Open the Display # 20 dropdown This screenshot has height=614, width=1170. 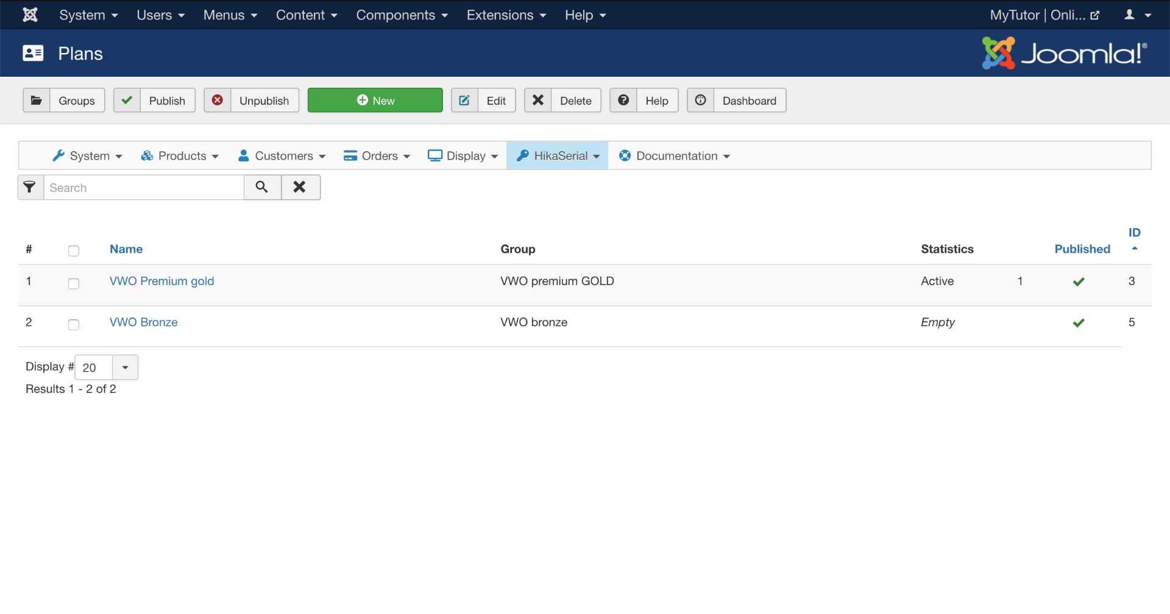pyautogui.click(x=107, y=367)
